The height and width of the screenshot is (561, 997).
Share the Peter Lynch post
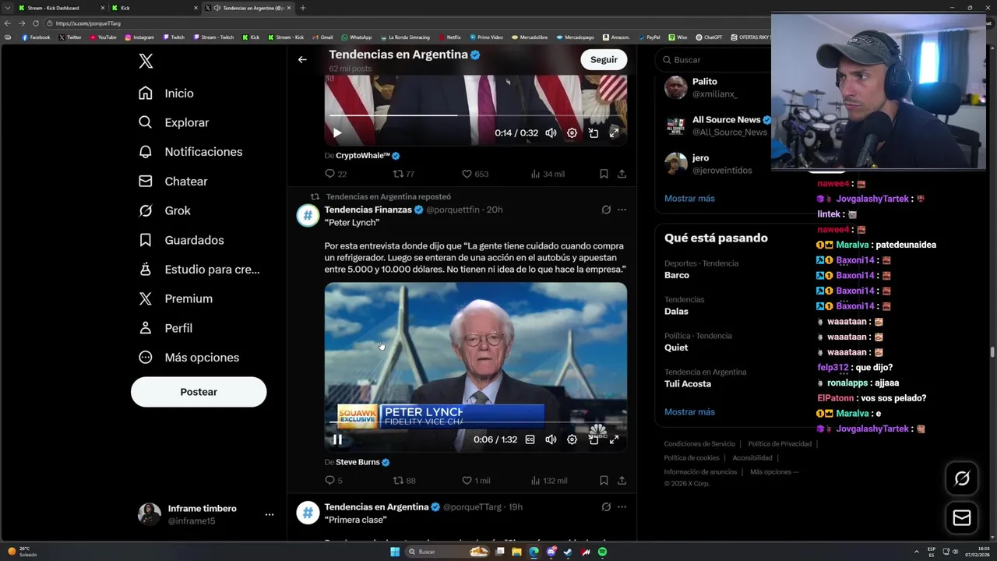(x=622, y=481)
